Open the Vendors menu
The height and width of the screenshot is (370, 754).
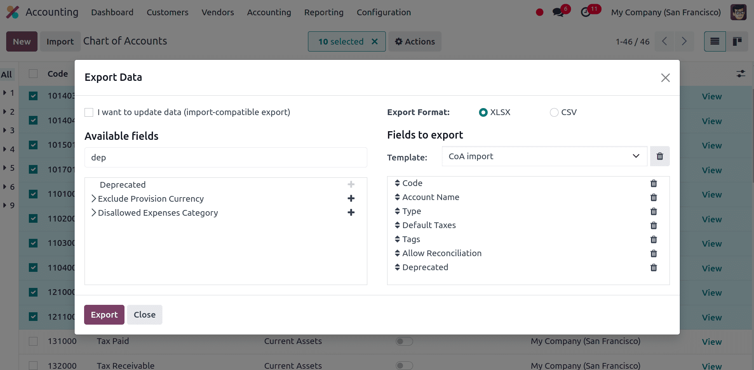pos(218,12)
